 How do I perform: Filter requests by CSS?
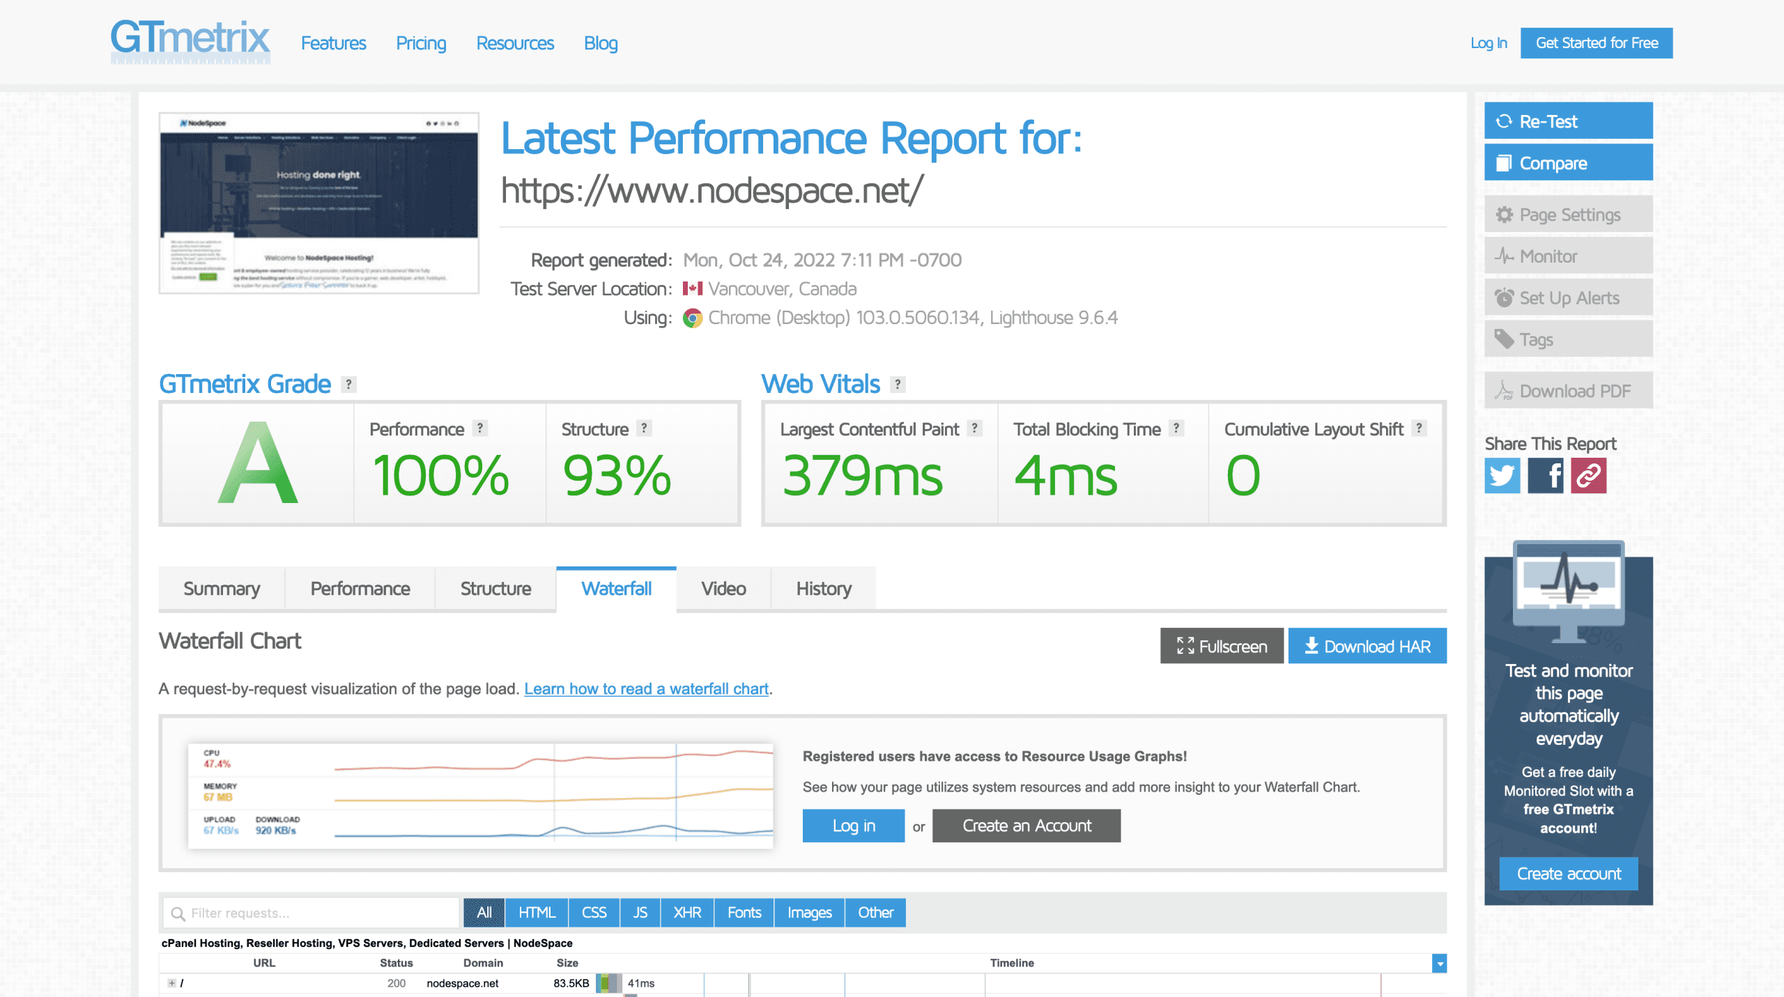click(x=594, y=913)
